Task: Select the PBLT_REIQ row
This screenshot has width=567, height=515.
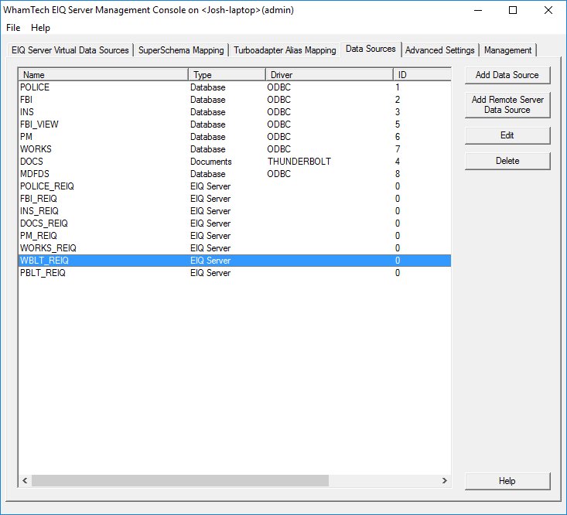Action: (x=234, y=273)
